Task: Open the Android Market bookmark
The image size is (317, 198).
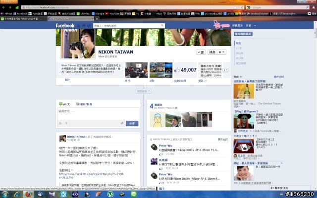Action: pyautogui.click(x=258, y=13)
